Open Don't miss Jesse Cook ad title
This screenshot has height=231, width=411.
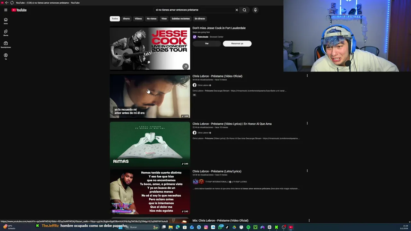[x=219, y=28]
